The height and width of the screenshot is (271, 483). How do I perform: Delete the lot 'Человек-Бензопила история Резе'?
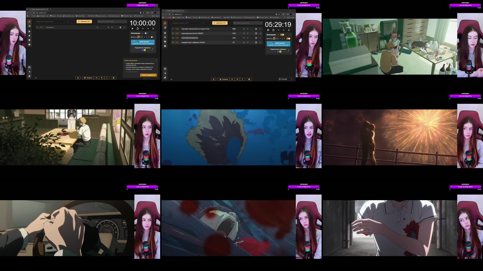coord(256,29)
